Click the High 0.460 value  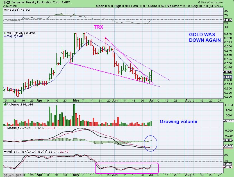pos(122,6)
